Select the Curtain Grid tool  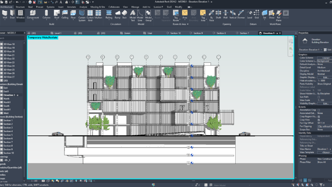[90, 16]
